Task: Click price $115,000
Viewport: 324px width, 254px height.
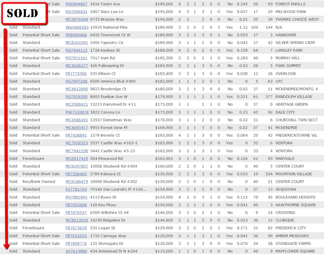Action: pos(164,251)
